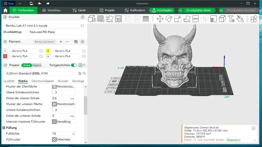This screenshot has width=262, height=147.
Task: Edit filament 1 Generic PLA preset
Action: click(x=41, y=51)
